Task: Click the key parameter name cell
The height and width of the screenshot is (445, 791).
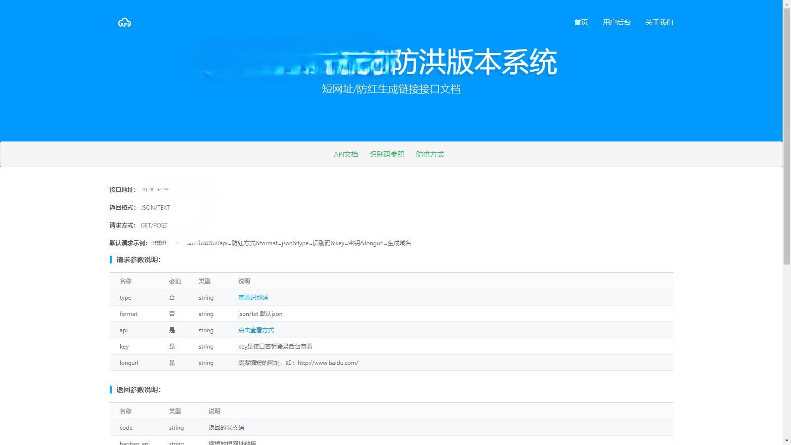Action: 124,347
